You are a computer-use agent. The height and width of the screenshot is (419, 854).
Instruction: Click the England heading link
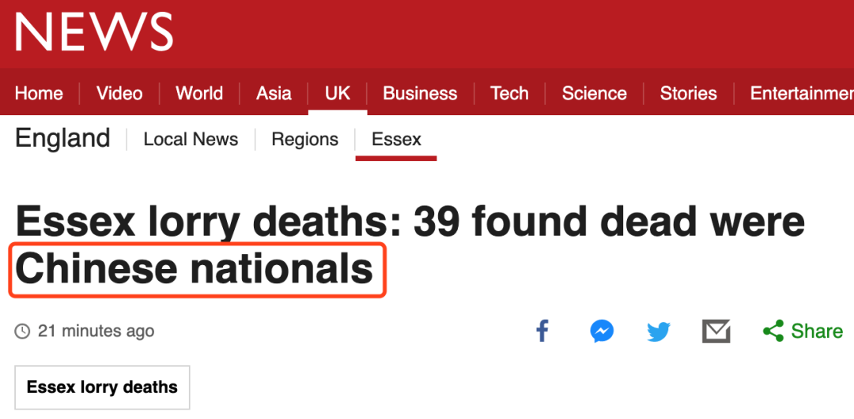[x=62, y=138]
